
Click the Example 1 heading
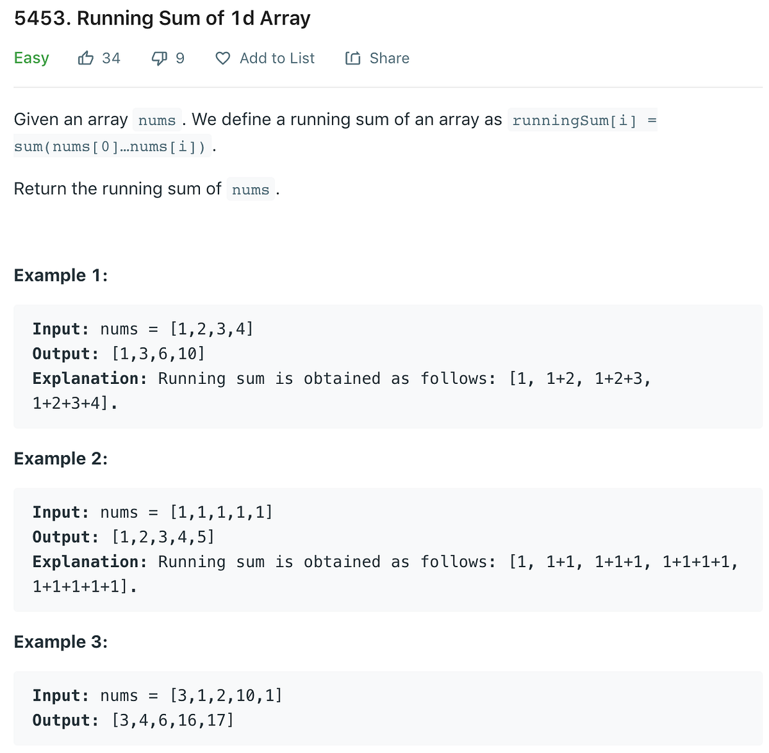coord(61,276)
